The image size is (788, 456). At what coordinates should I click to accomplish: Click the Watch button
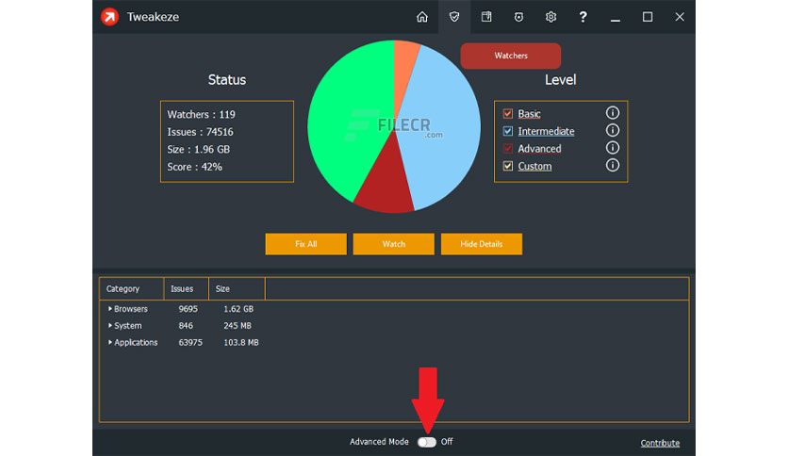(x=393, y=244)
